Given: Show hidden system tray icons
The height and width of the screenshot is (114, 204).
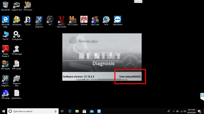Looking at the screenshot, I should click(174, 111).
